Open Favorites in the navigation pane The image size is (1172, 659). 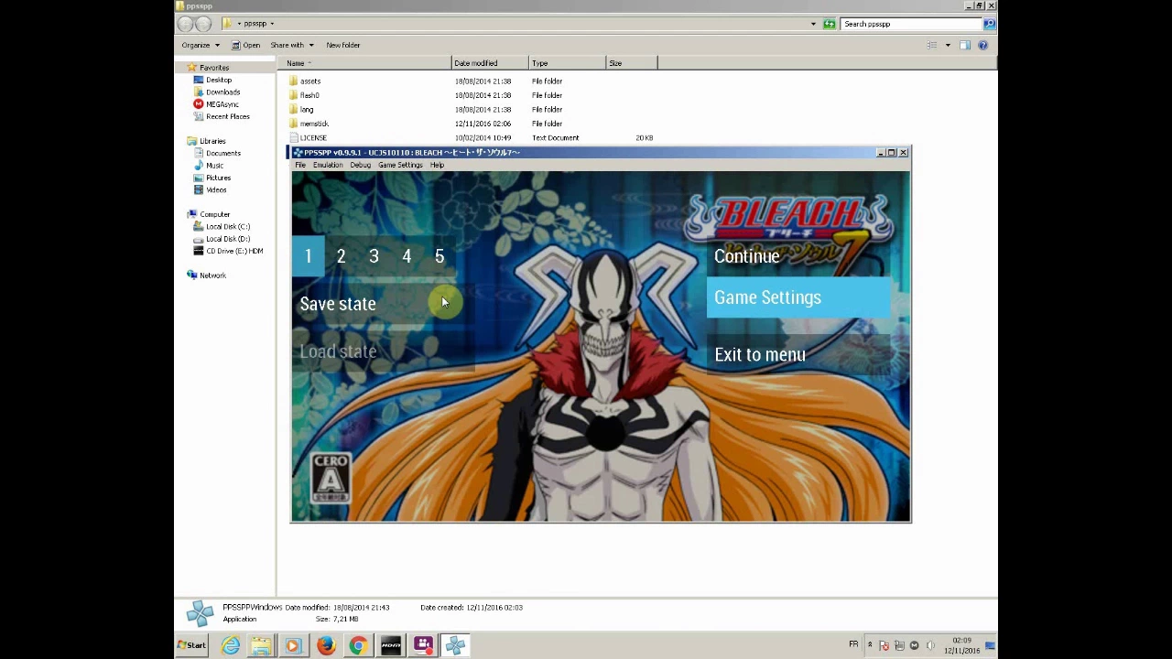pyautogui.click(x=214, y=68)
